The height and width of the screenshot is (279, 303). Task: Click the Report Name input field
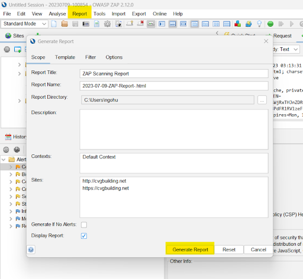(x=174, y=86)
